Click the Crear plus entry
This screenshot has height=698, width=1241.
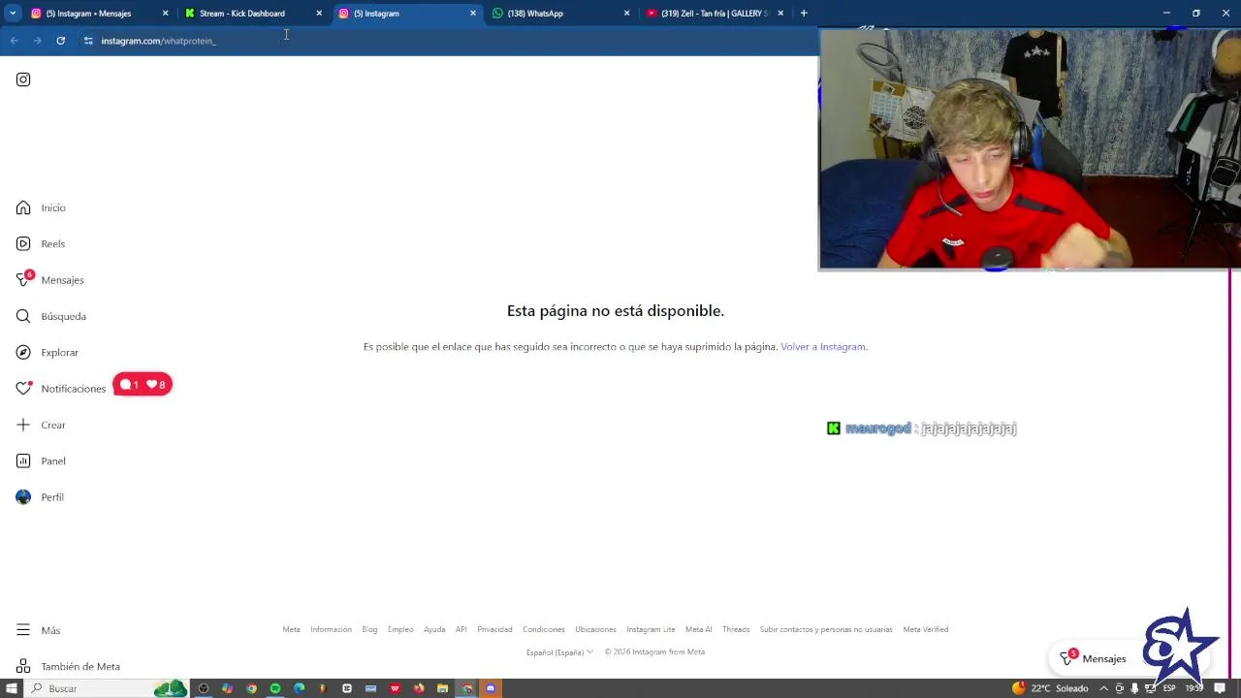pyautogui.click(x=41, y=425)
